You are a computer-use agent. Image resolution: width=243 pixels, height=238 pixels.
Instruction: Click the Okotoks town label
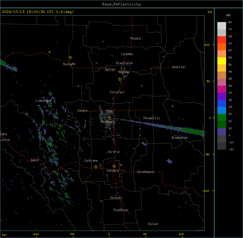point(116,198)
